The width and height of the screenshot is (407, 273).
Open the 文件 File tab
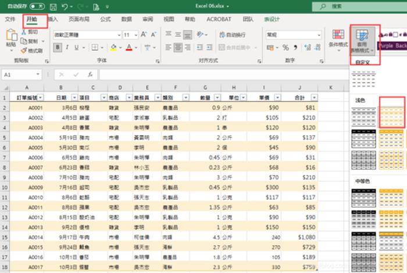[x=10, y=19]
